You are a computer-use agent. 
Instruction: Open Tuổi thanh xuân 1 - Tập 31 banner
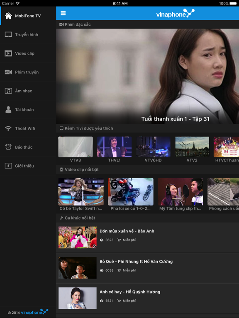[x=148, y=76]
